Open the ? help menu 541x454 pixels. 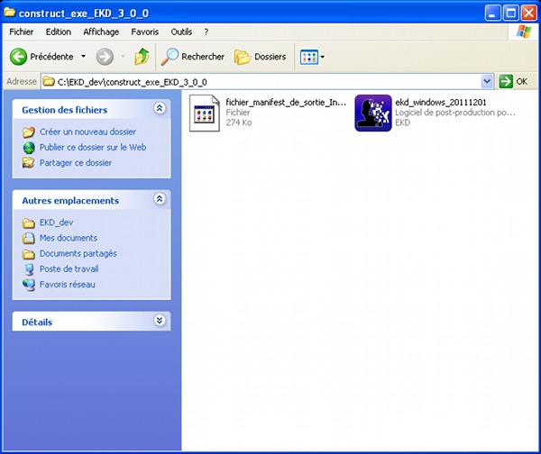click(206, 32)
